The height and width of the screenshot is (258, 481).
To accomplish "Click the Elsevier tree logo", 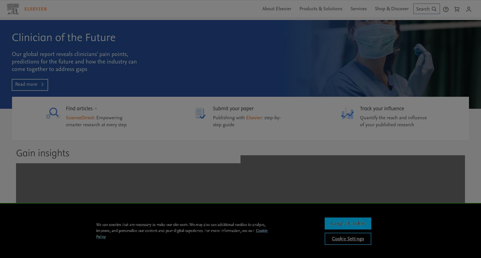I will (13, 9).
